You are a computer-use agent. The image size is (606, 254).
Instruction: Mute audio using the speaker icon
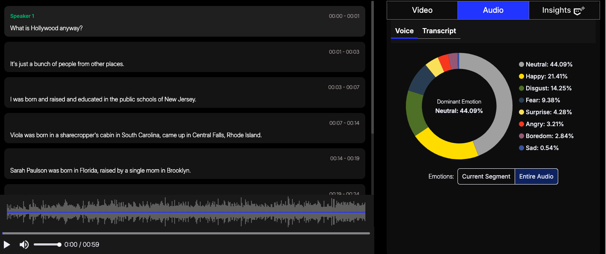[24, 245]
